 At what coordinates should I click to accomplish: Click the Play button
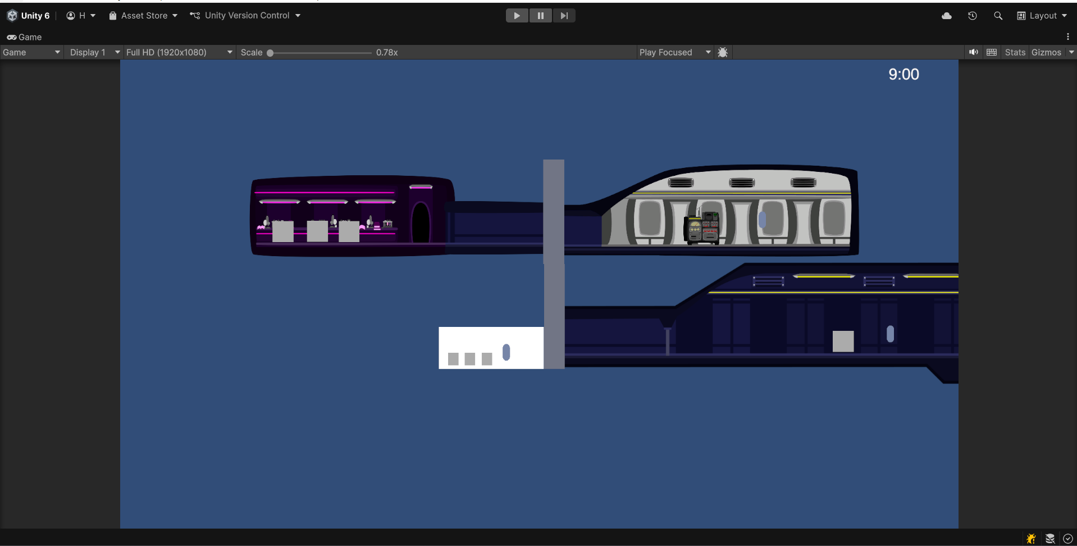(517, 16)
